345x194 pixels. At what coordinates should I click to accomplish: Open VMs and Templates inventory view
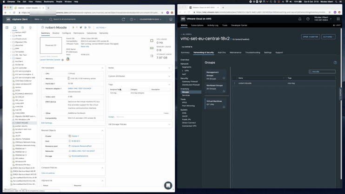pos(14,27)
